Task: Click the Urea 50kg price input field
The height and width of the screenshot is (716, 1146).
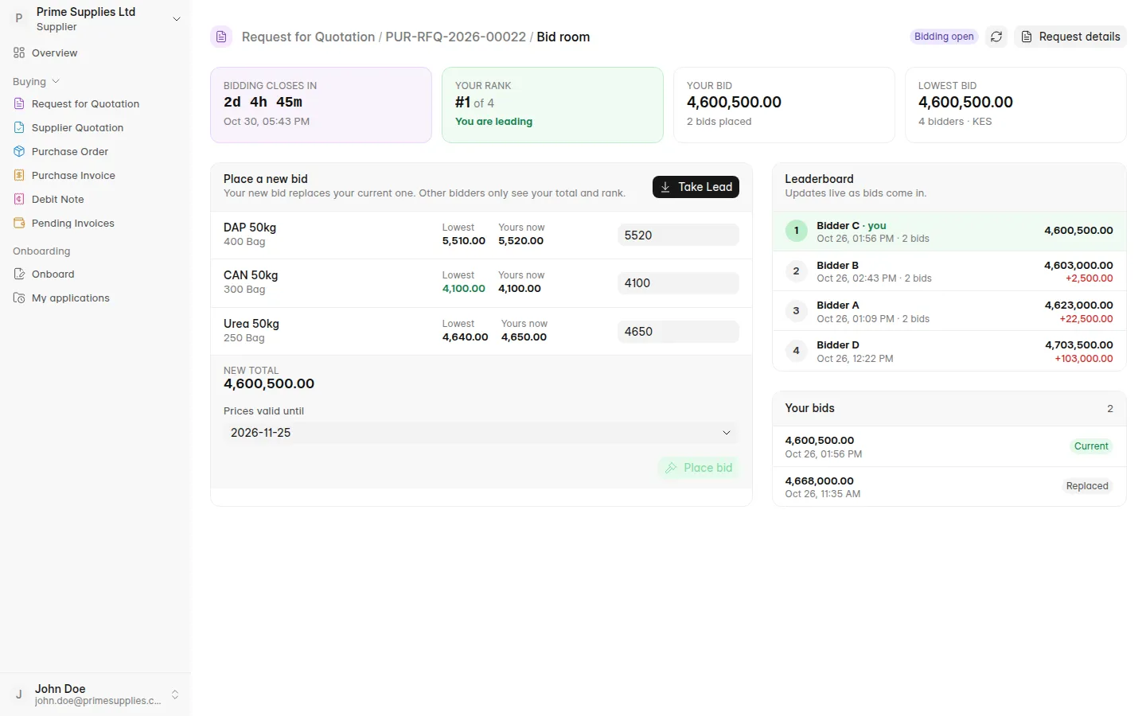Action: [x=678, y=332]
